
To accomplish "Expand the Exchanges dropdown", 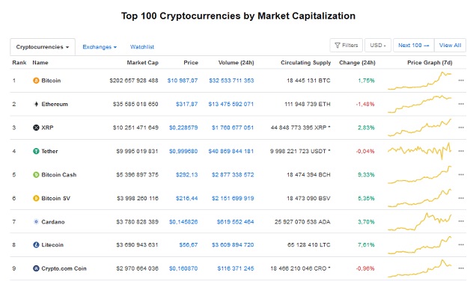I will pos(100,47).
